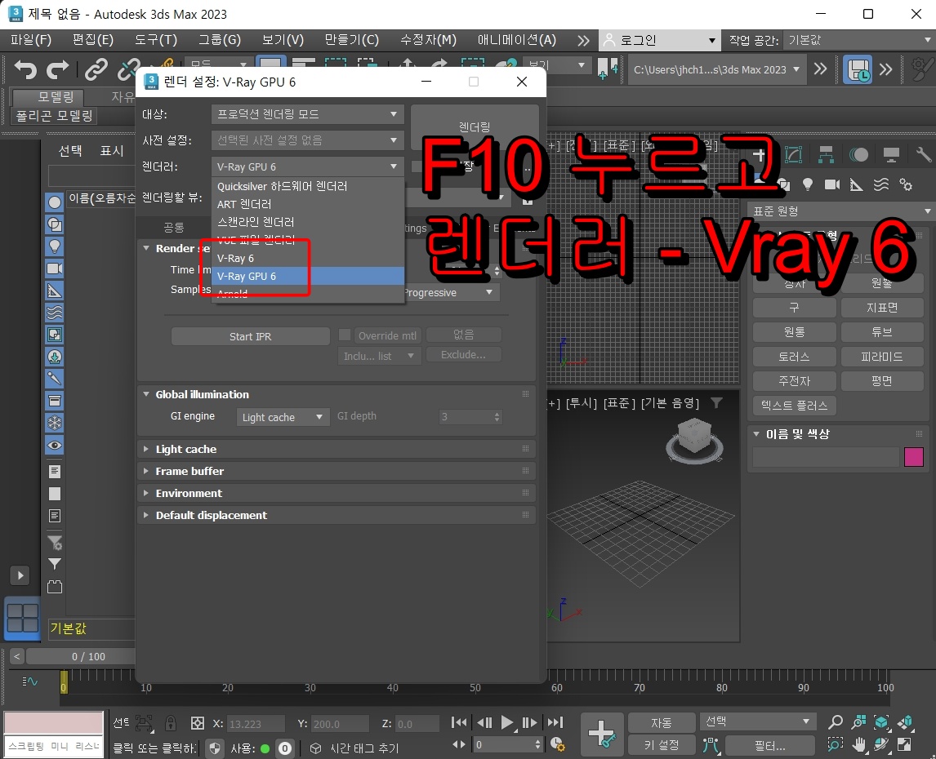Enable the Override mtl checkbox

click(345, 335)
